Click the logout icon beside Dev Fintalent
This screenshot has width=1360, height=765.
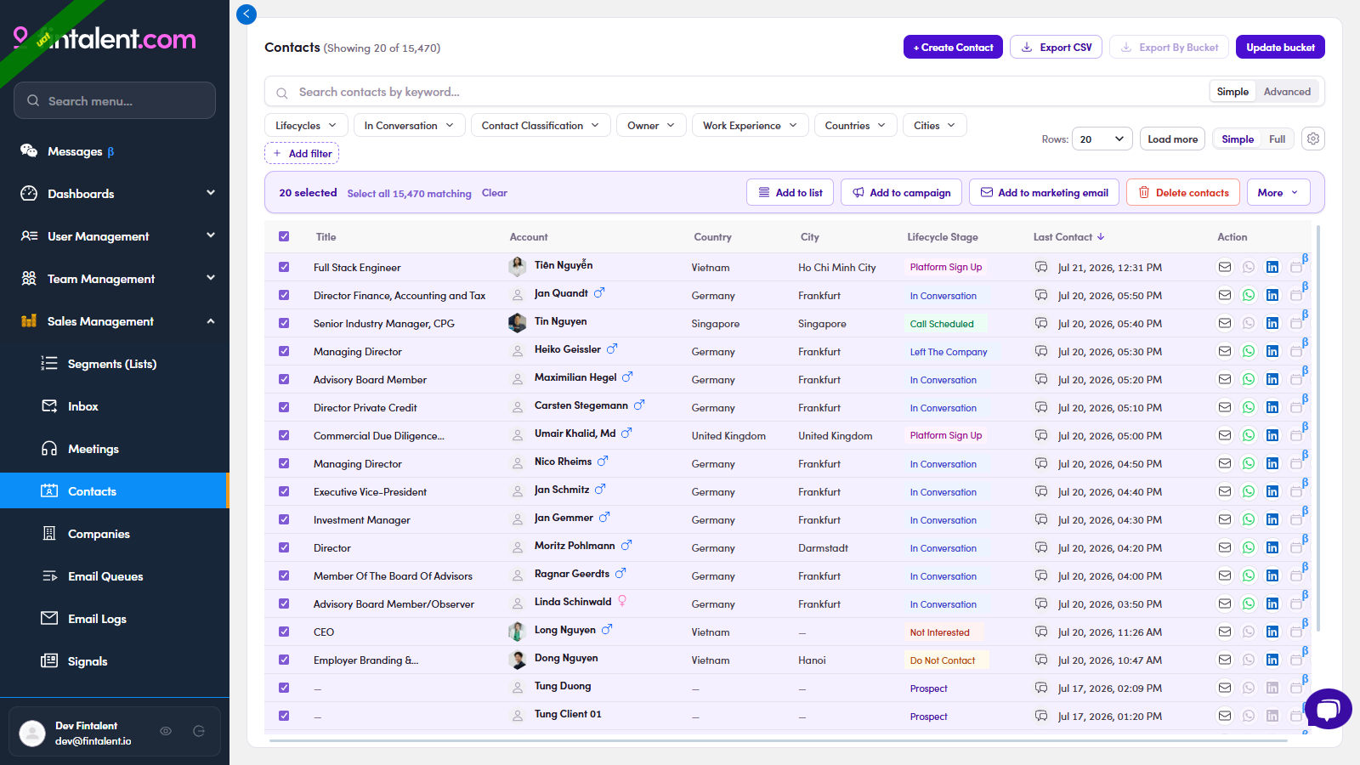pos(199,731)
